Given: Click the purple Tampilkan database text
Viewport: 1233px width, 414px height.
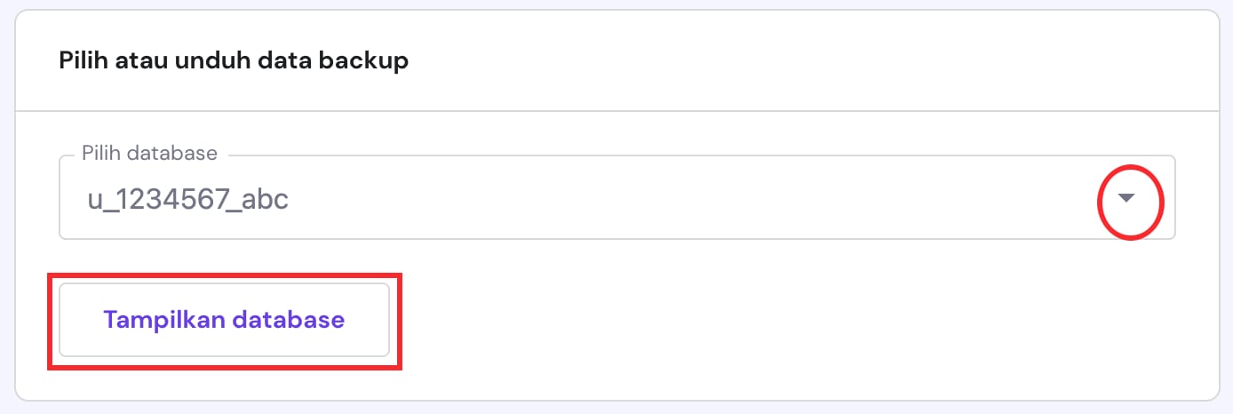Looking at the screenshot, I should coord(224,320).
